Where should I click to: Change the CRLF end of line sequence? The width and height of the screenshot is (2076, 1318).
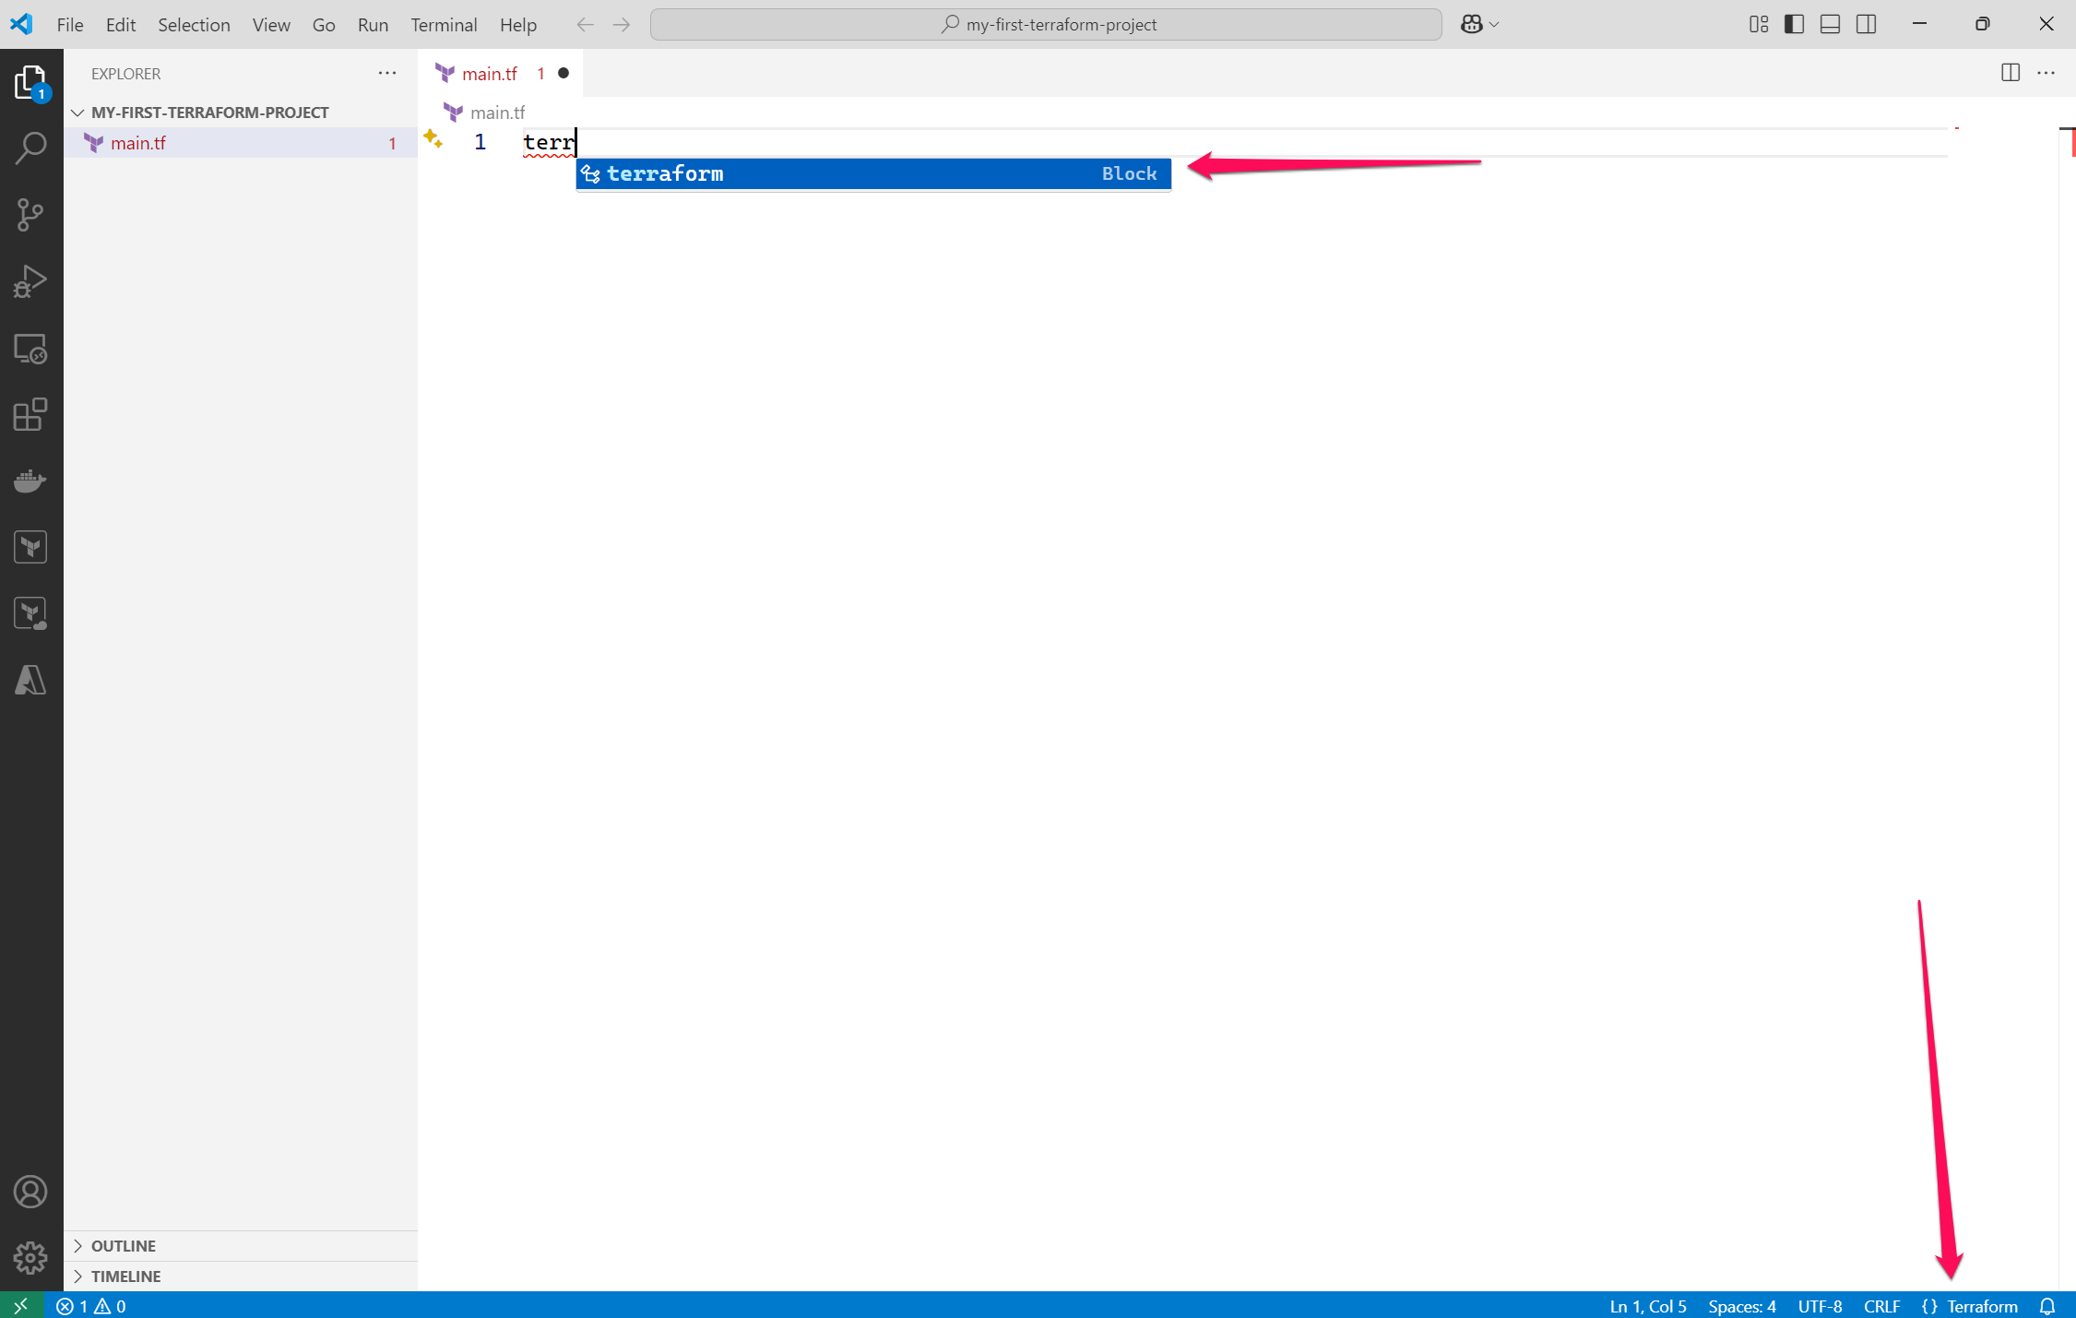[x=1881, y=1306]
